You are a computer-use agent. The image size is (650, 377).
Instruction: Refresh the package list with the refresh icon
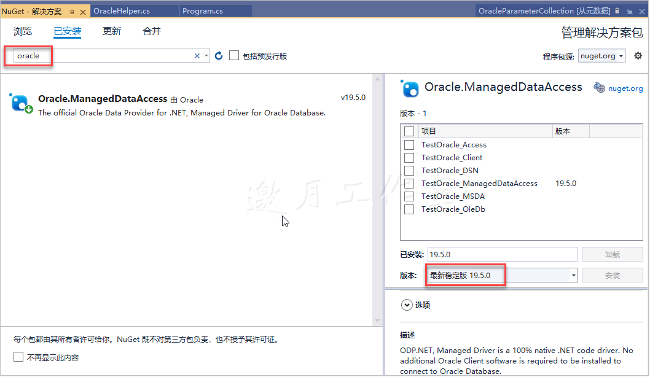pyautogui.click(x=219, y=55)
